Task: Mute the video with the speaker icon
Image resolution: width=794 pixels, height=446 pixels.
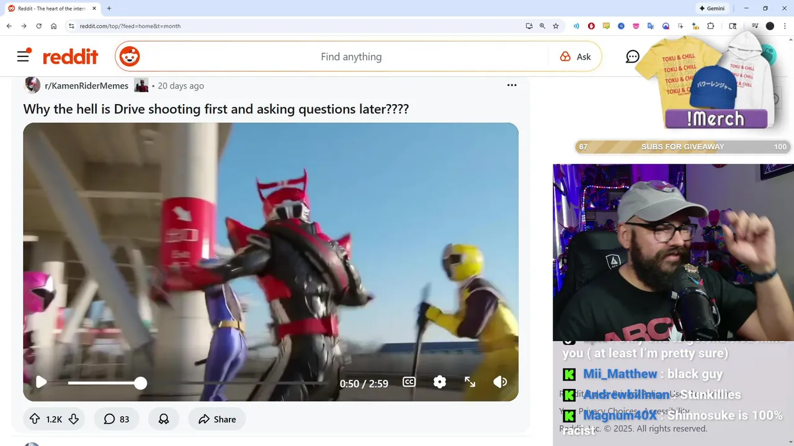Action: [x=500, y=382]
